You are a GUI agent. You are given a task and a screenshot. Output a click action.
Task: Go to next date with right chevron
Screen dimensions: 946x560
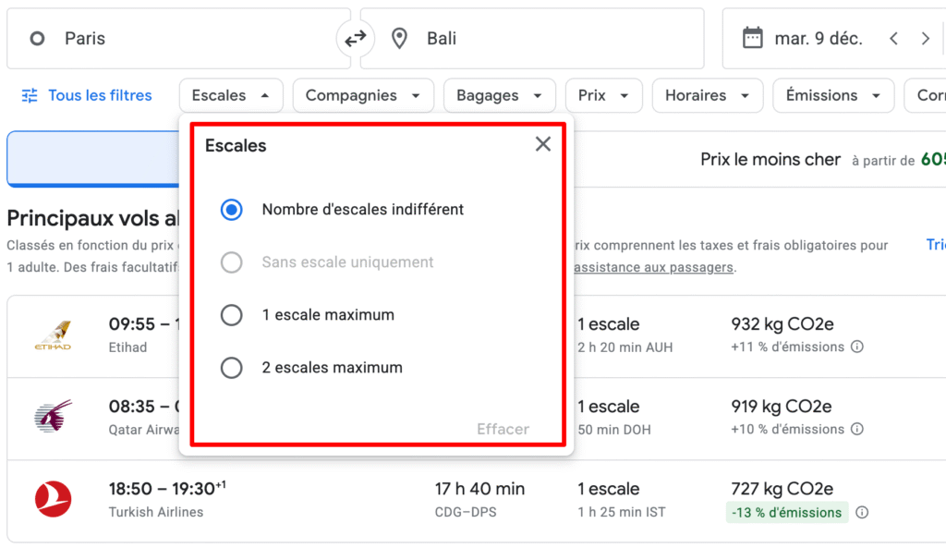tap(926, 39)
